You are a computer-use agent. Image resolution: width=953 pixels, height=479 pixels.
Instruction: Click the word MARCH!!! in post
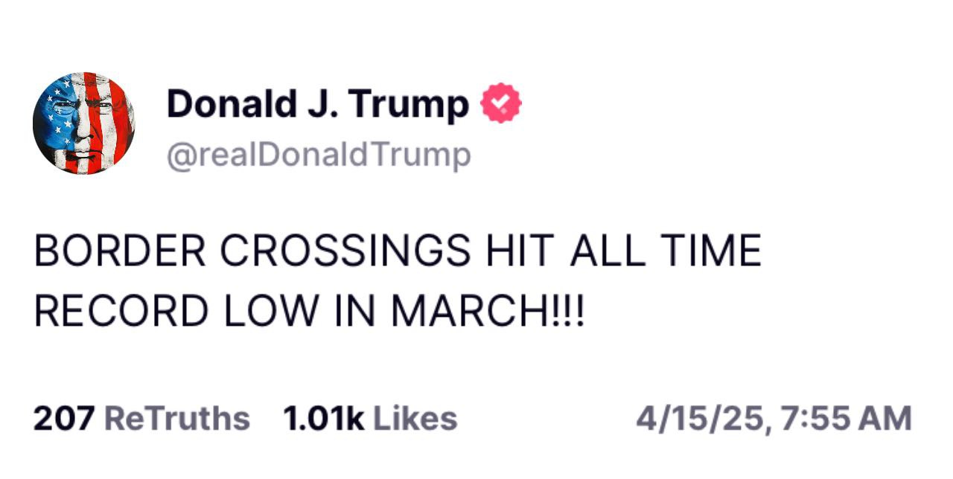click(488, 312)
